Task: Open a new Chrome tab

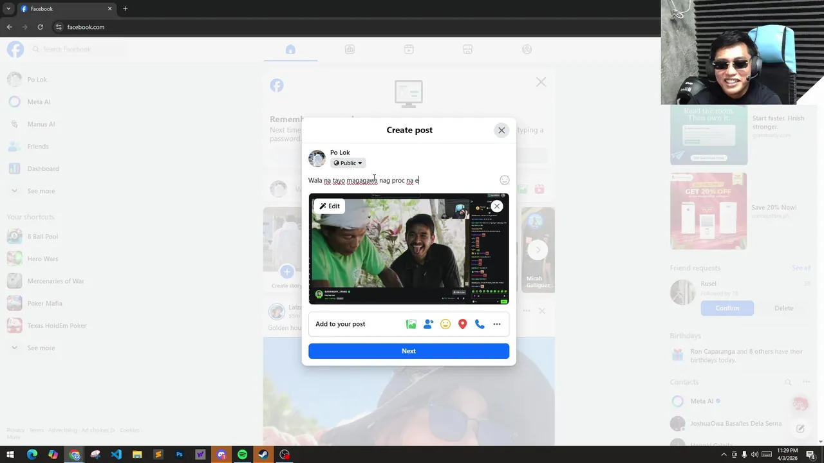Action: coord(125,9)
